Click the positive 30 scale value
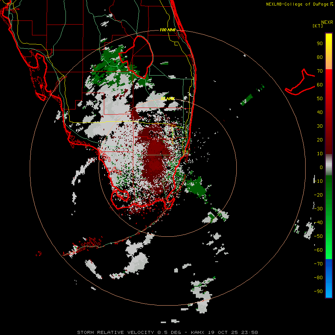 coord(320,126)
